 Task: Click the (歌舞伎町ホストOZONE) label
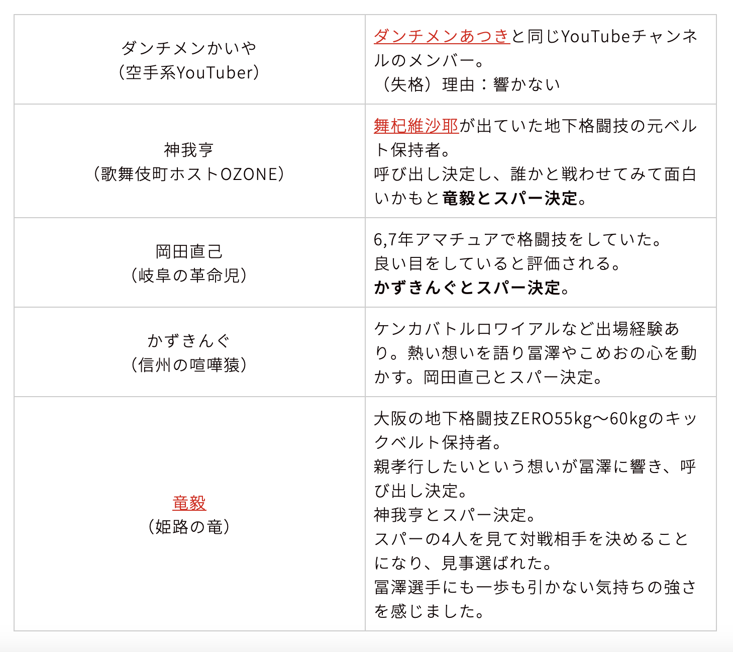click(x=189, y=174)
